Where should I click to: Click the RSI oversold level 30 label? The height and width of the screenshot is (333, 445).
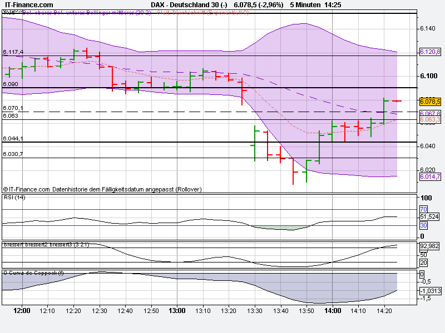tap(423, 225)
